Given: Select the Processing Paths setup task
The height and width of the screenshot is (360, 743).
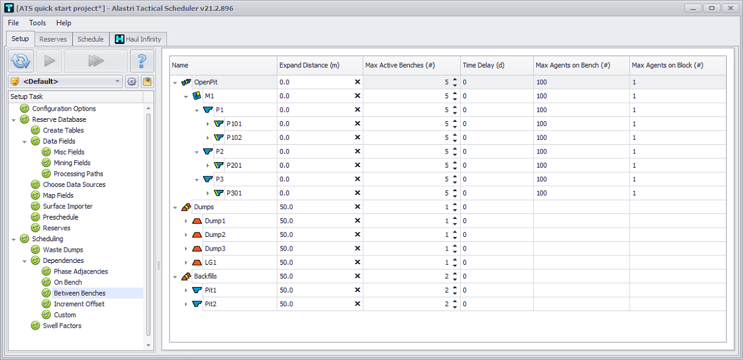Looking at the screenshot, I should 78,174.
